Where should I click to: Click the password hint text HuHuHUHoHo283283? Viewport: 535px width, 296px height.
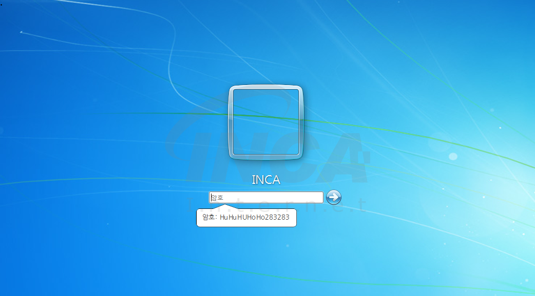(255, 217)
